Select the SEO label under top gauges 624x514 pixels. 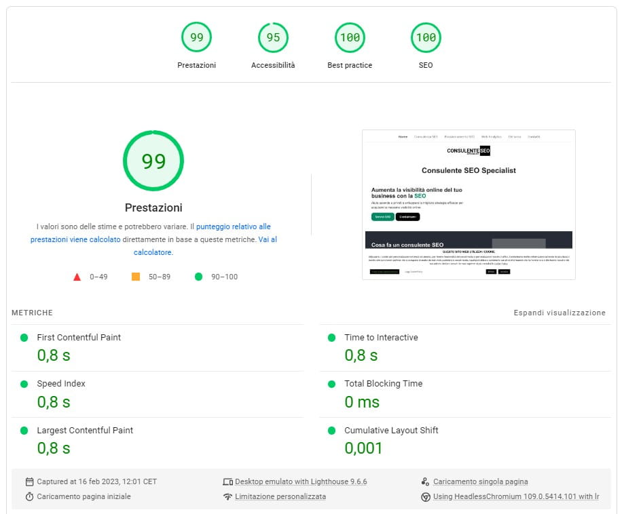(426, 65)
